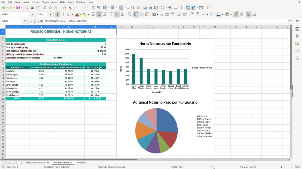Click the zoom slider handle
This screenshot has width=302, height=169.
(282, 167)
